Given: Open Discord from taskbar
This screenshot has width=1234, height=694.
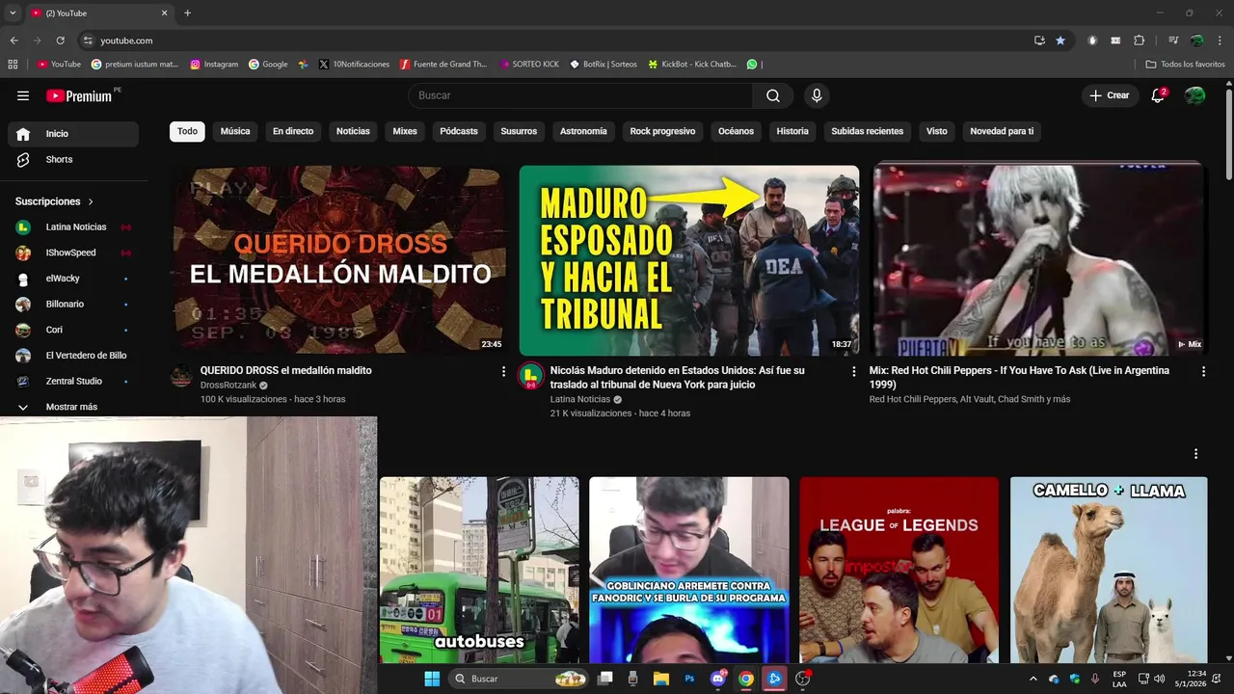Looking at the screenshot, I should [717, 679].
